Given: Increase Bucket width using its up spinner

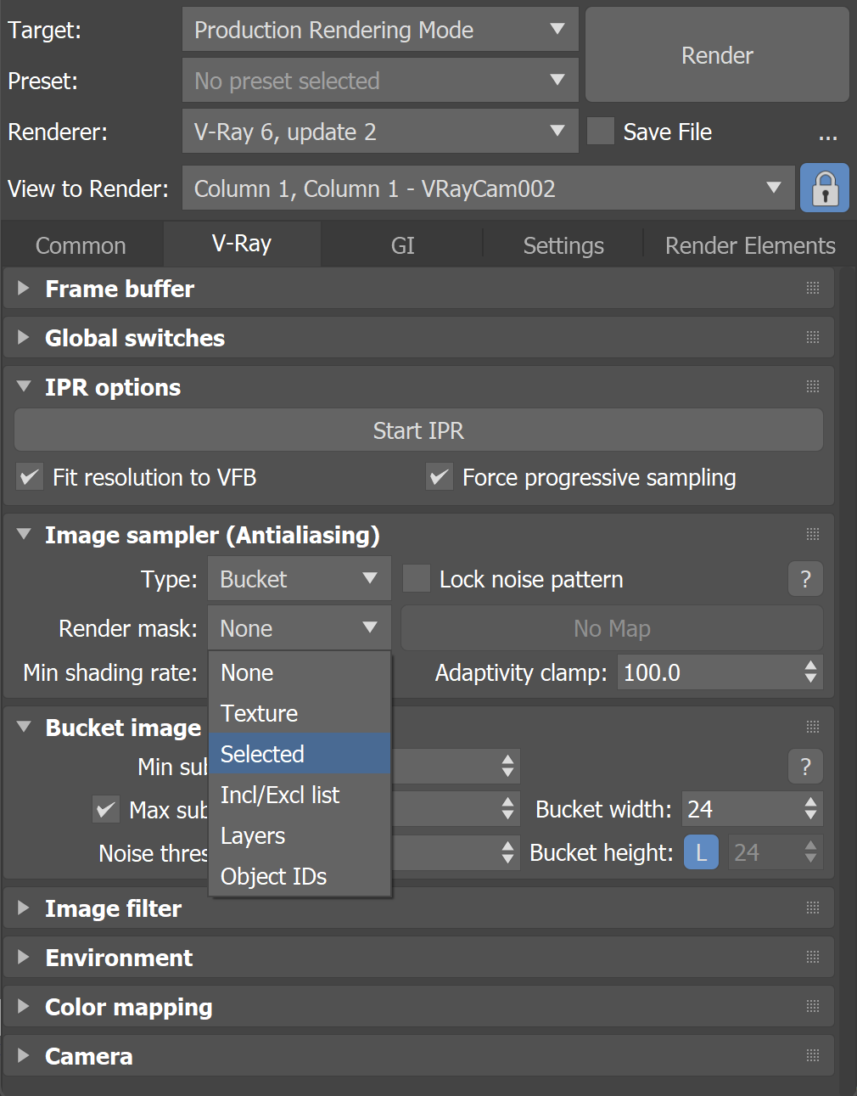Looking at the screenshot, I should 810,803.
